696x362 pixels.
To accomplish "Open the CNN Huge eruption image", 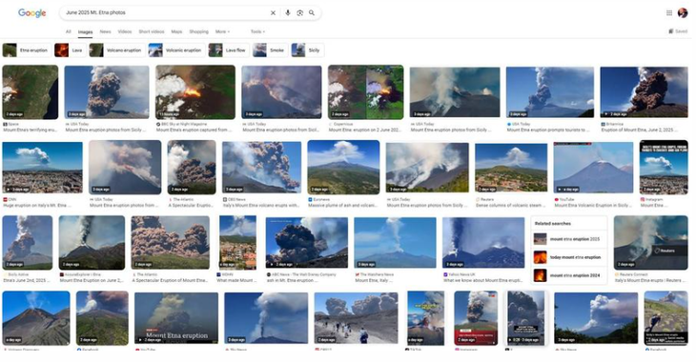I will (42, 168).
